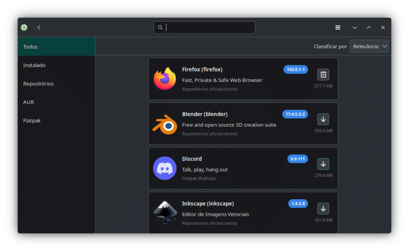Viewport: 409px width, 251px height.
Task: Remove Firefox with the trash button
Action: tap(323, 75)
